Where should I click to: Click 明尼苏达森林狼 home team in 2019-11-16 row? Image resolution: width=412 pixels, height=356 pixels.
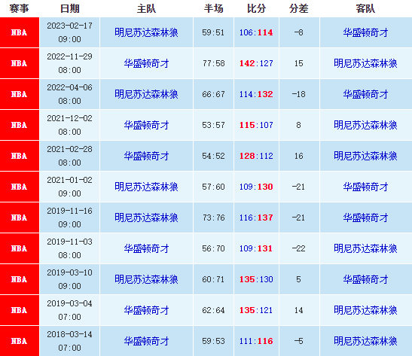(146, 218)
